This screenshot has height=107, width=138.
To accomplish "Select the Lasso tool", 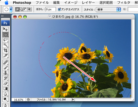I will tap(6, 40).
